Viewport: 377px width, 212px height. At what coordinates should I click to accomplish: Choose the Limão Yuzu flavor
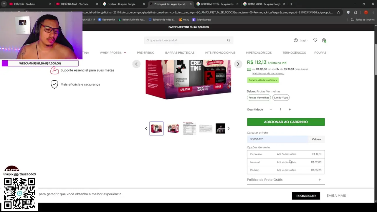click(281, 97)
